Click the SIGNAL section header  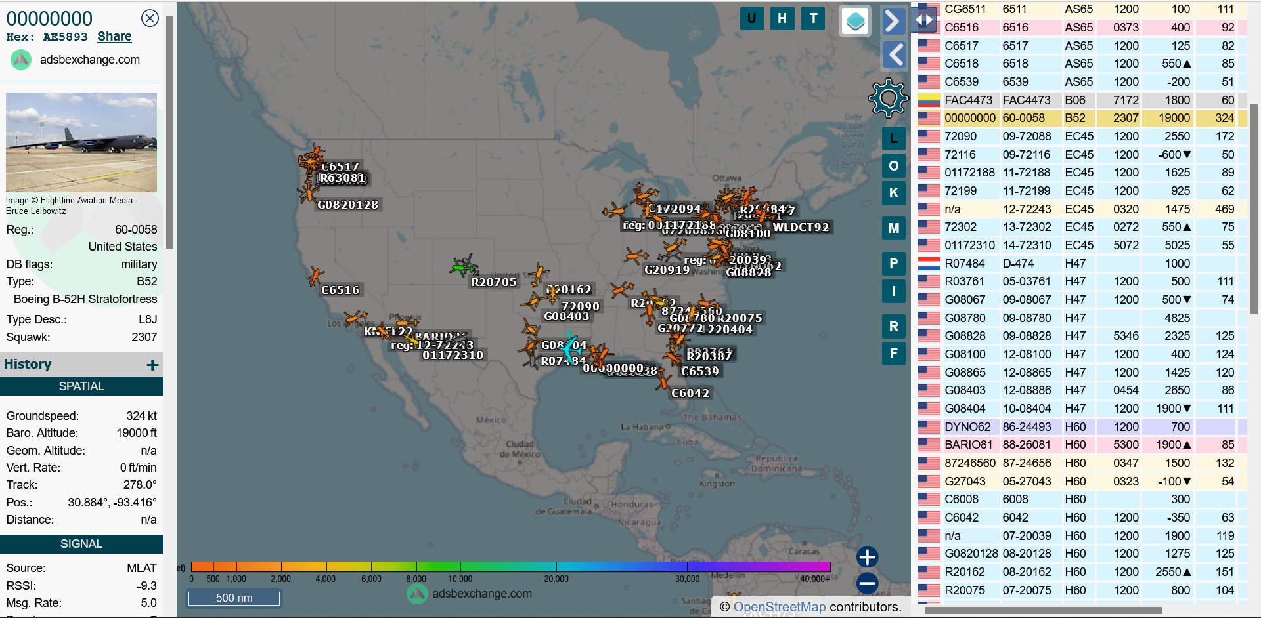[81, 544]
